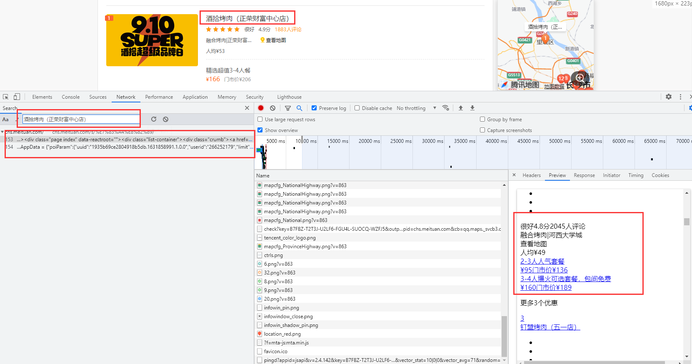Close the request details pane
Viewport: 692px width, 364px height.
514,175
